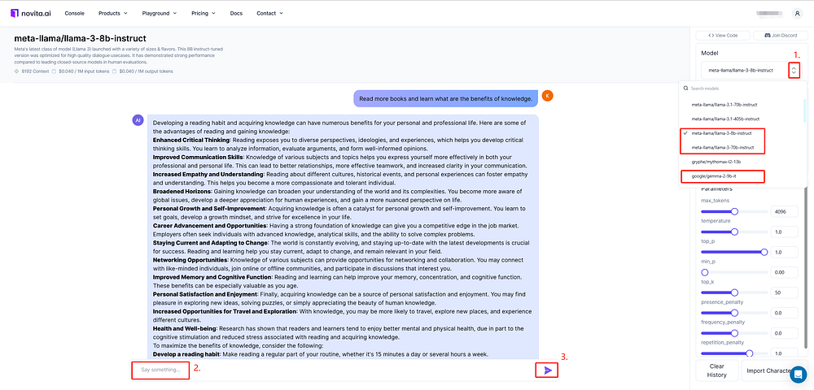
Task: Click the View Code button
Action: pos(723,35)
